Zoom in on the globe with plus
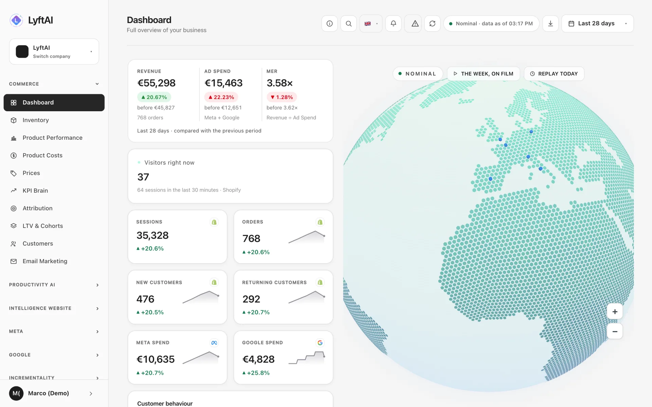 coord(615,312)
